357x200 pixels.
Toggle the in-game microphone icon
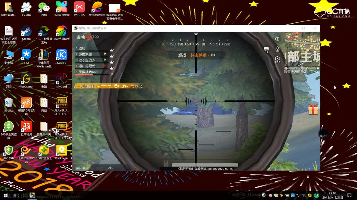coord(278,49)
